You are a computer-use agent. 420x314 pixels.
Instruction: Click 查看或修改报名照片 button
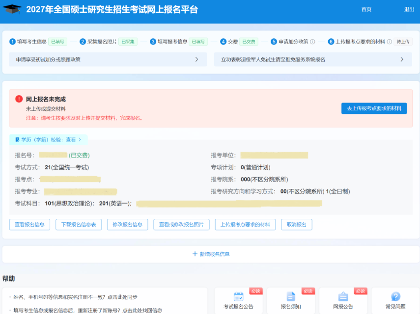tap(181, 224)
